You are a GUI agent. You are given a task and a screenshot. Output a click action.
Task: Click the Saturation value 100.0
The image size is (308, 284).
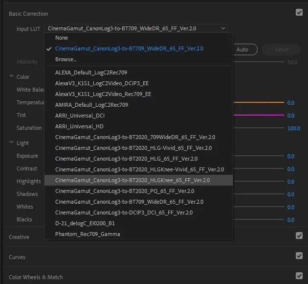[x=294, y=128]
